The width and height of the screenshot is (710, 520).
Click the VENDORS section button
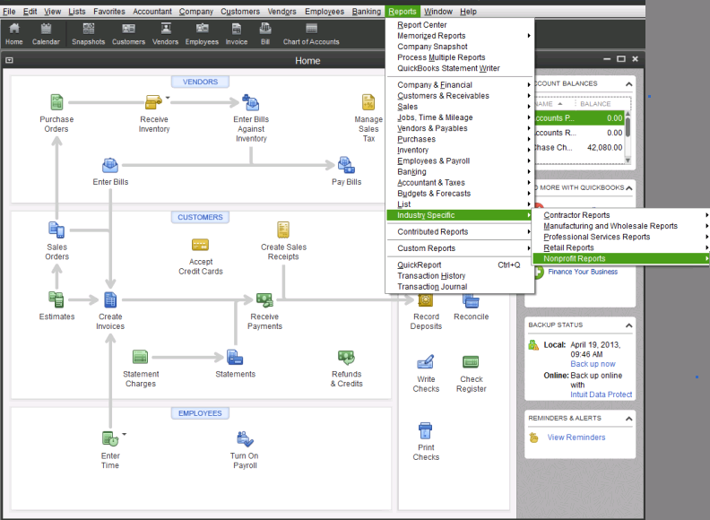pos(200,82)
